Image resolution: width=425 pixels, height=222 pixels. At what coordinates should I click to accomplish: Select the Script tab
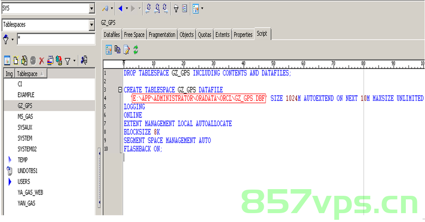tap(262, 34)
